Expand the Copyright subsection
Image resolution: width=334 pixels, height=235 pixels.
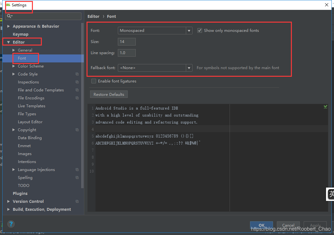coord(14,130)
